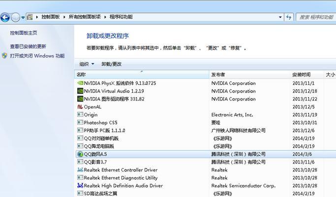This screenshot has height=197, width=336.
Task: Click the QQ旋风4.5 name text
Action: [95, 154]
